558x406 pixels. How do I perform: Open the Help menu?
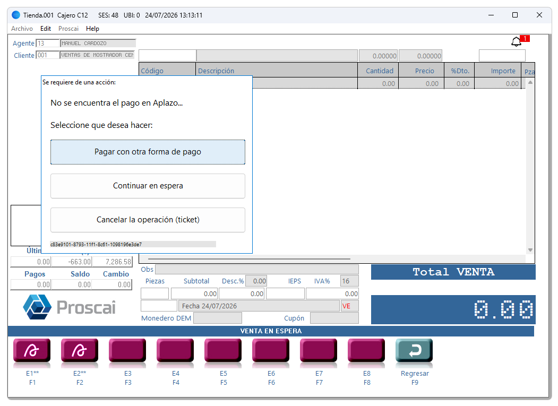click(92, 29)
